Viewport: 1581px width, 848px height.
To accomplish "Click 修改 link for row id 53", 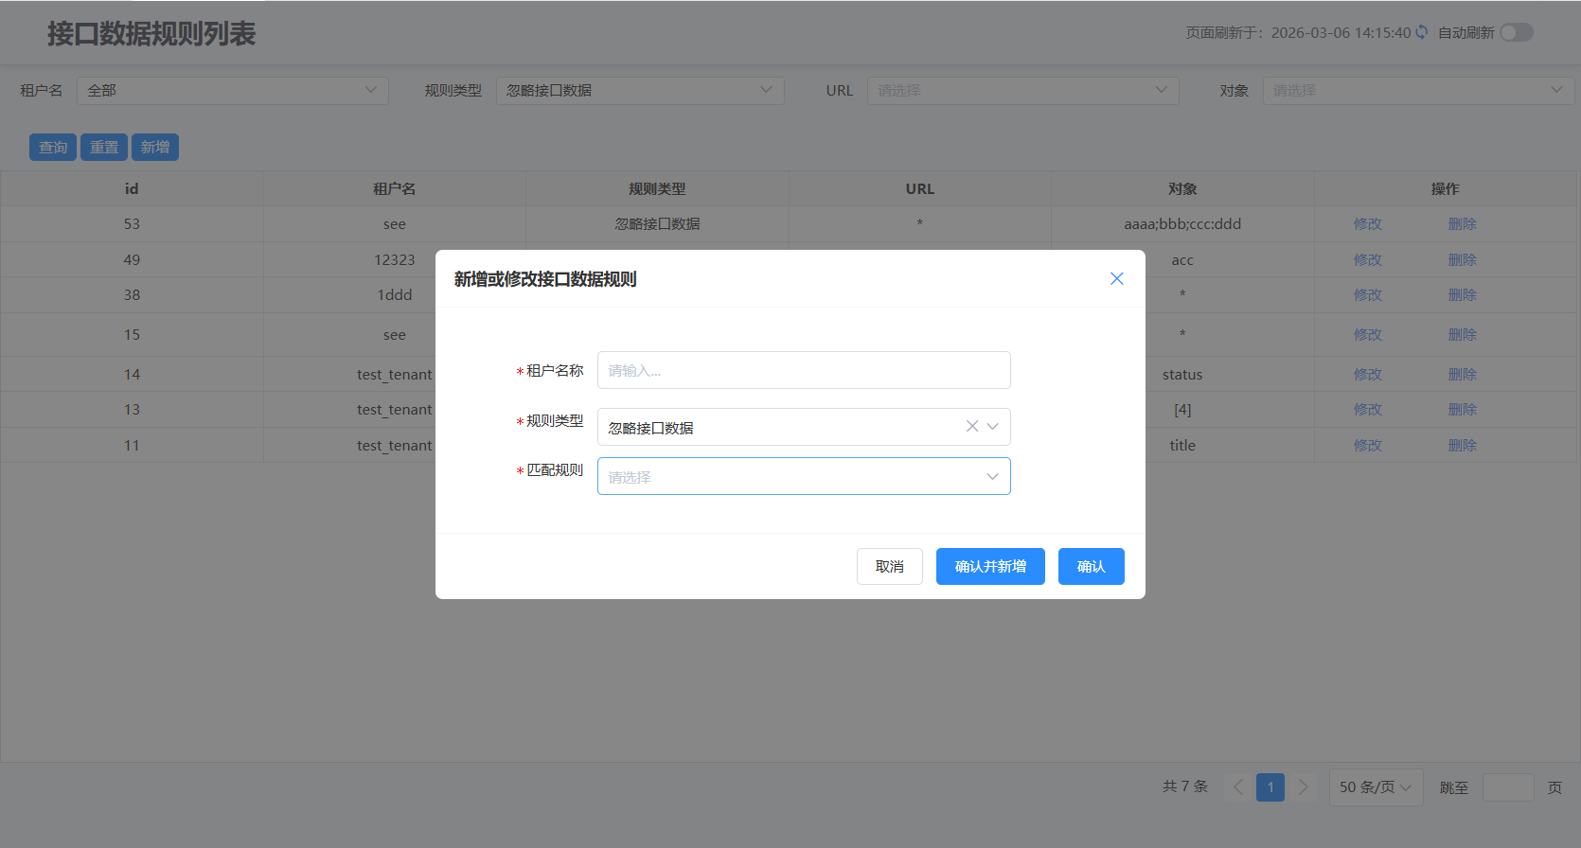I will 1367,224.
